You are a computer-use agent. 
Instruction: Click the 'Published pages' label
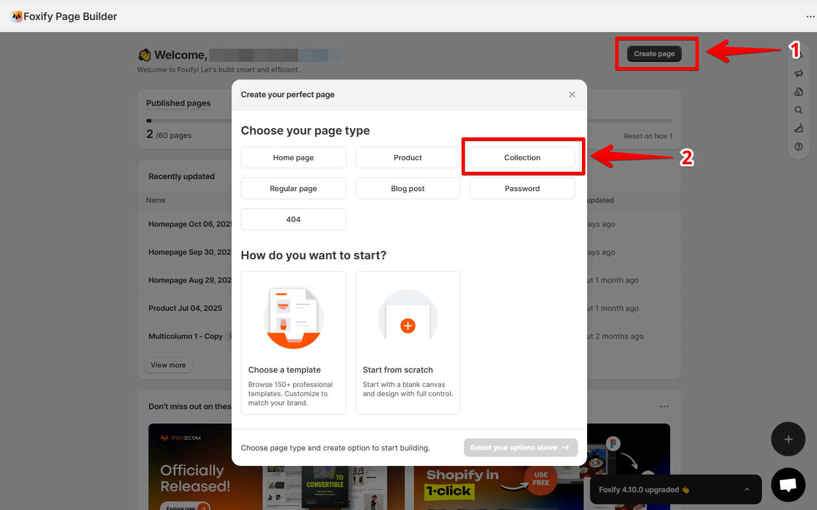click(x=178, y=103)
